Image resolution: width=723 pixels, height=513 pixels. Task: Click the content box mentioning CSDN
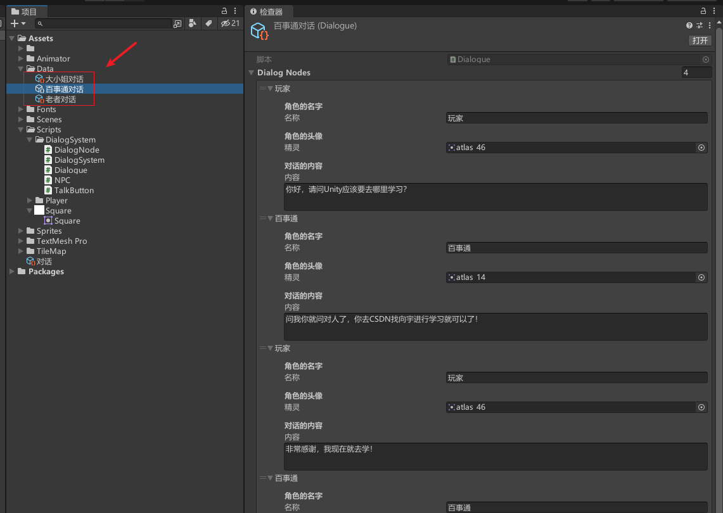pos(496,327)
